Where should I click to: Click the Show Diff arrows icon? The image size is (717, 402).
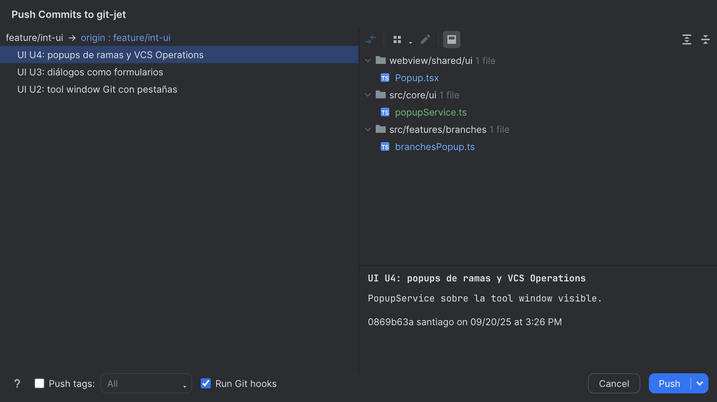point(371,39)
